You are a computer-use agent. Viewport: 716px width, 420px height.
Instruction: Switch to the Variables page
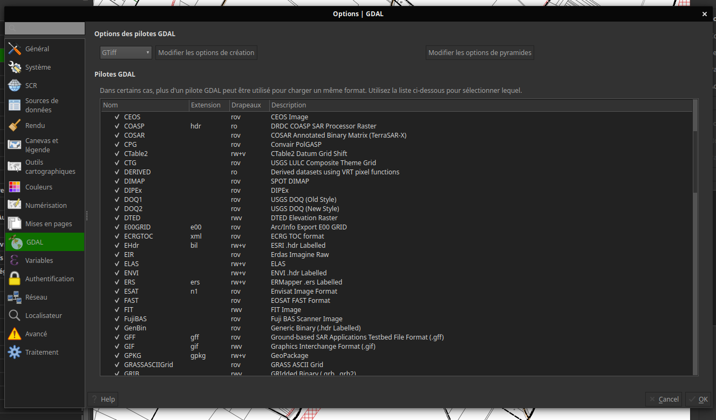(x=45, y=260)
